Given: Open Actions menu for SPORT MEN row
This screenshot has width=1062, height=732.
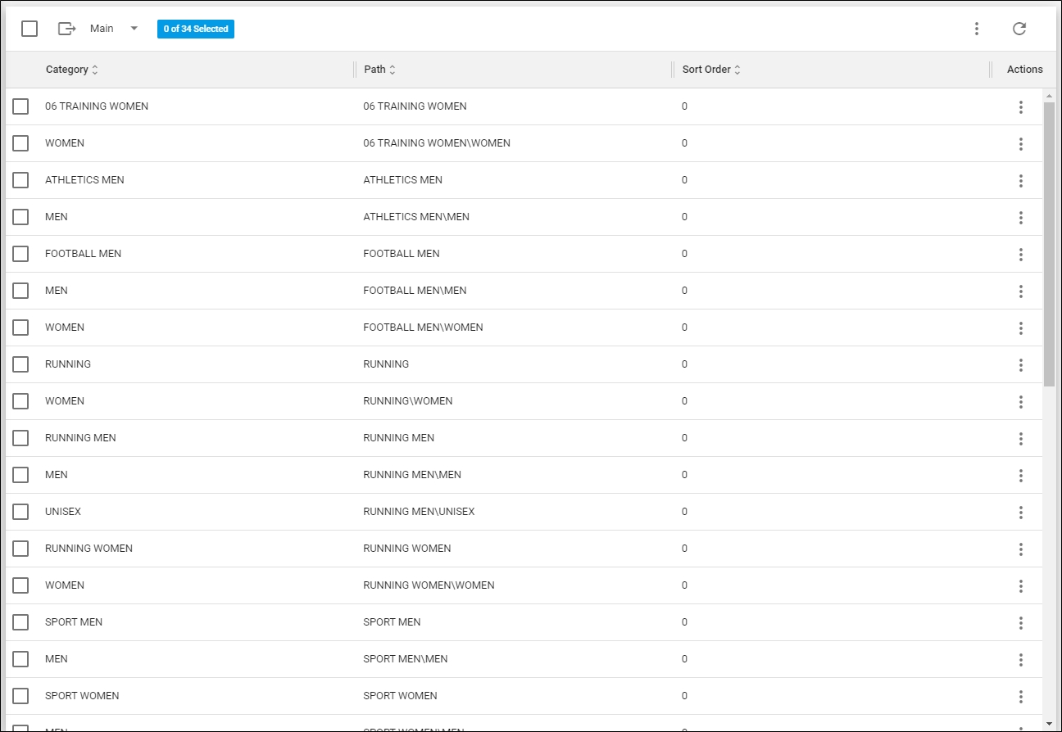Looking at the screenshot, I should click(x=1021, y=623).
